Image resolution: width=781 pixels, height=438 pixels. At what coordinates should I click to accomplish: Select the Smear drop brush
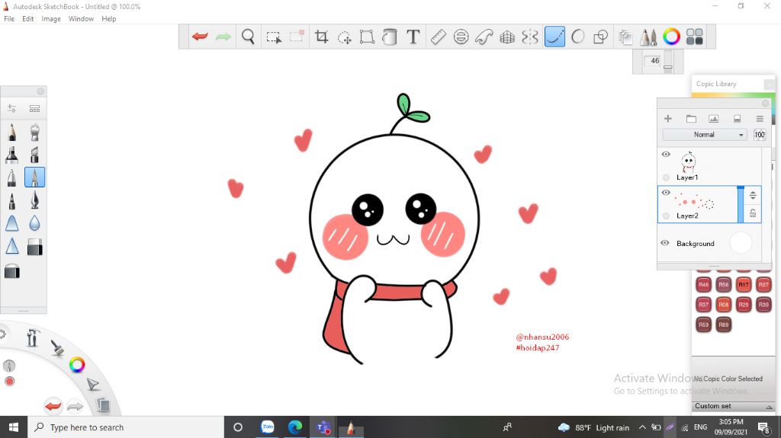coord(34,223)
